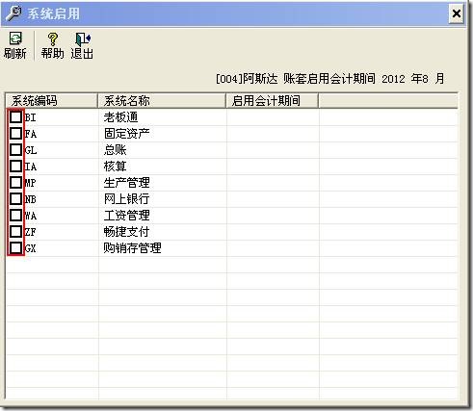This screenshot has height=411, width=473.
Task: Click the 系统名称 column header
Action: 162,101
